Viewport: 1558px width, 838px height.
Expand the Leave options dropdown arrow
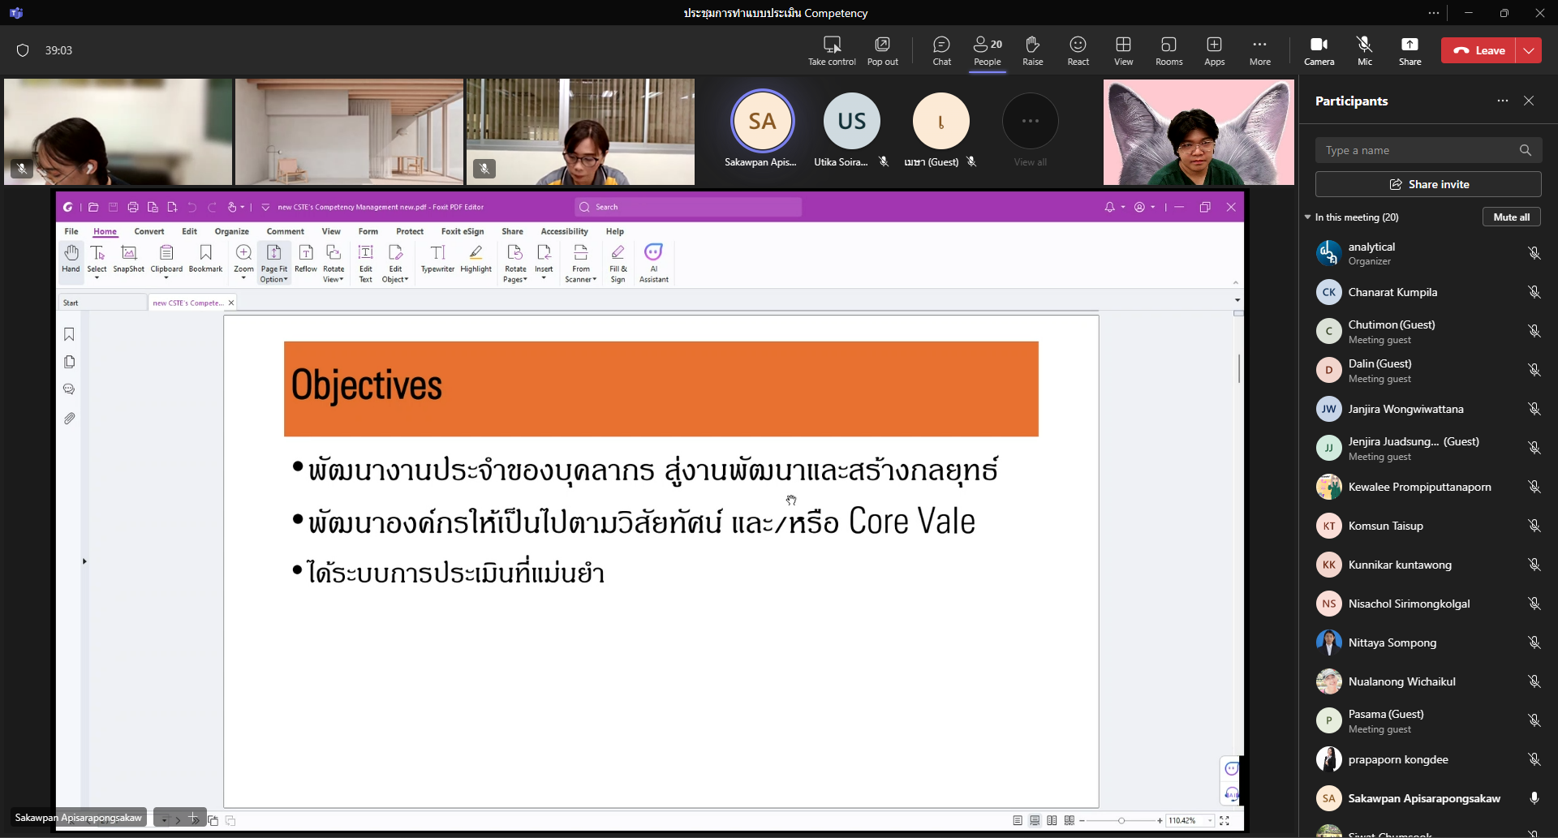(x=1529, y=50)
